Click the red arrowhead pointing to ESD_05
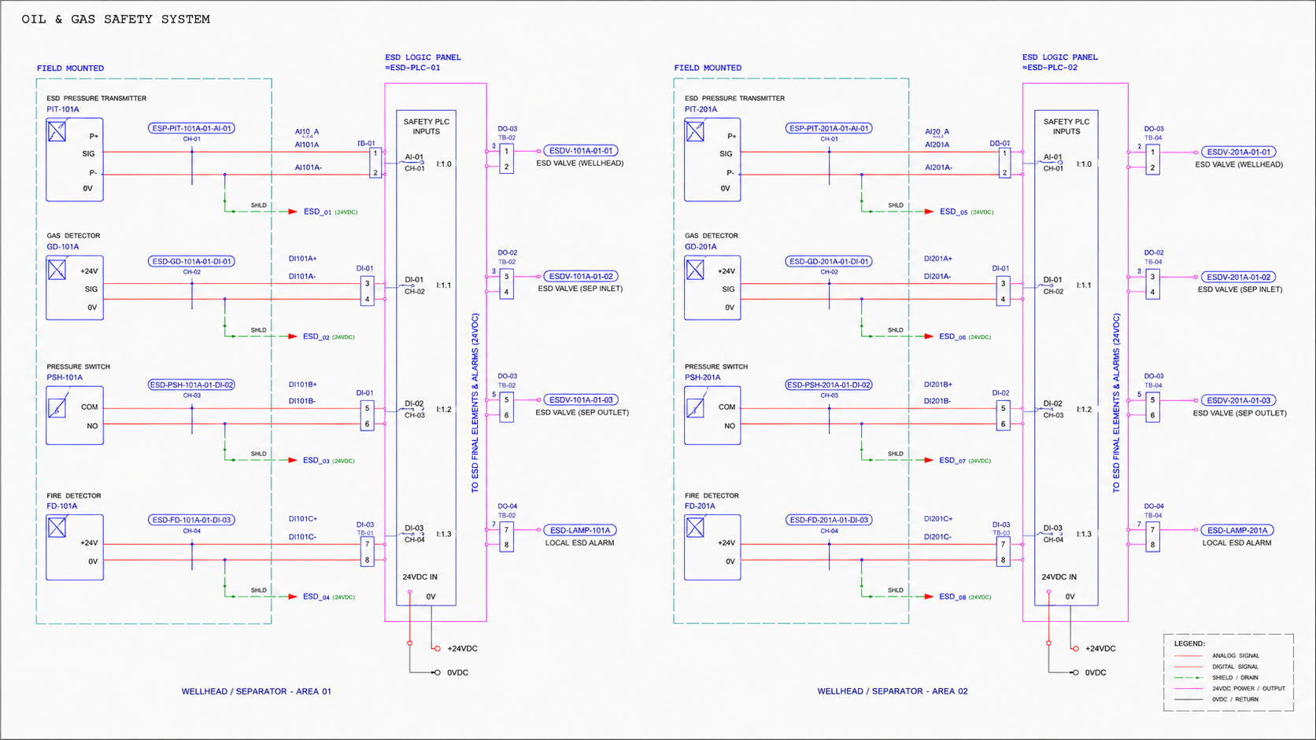The image size is (1316, 740). [x=929, y=212]
